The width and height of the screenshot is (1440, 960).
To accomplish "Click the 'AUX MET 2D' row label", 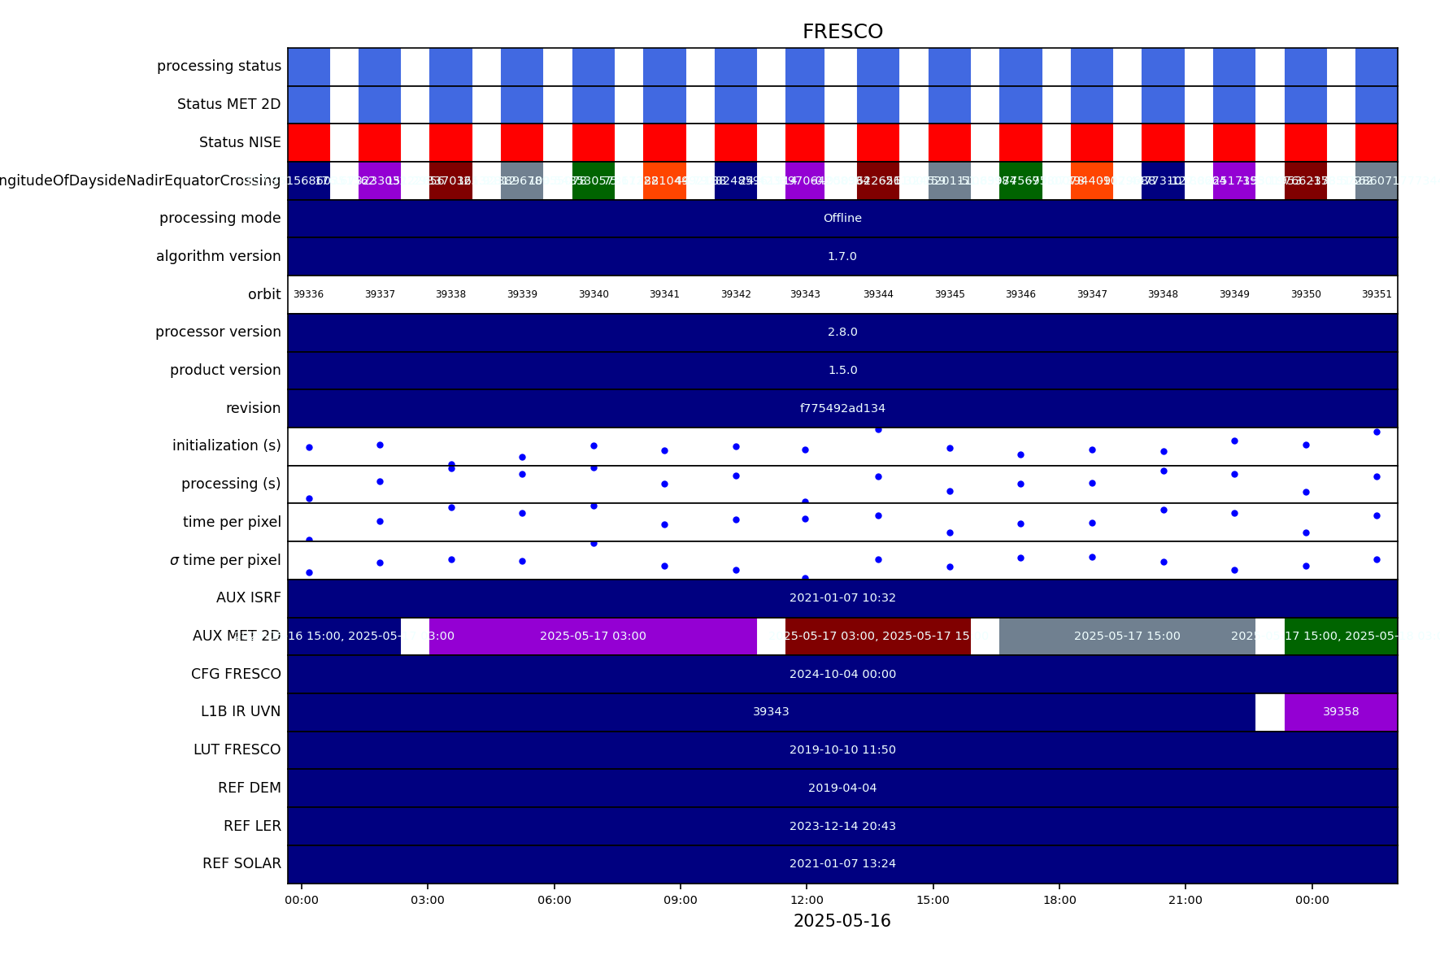I will pyautogui.click(x=237, y=636).
